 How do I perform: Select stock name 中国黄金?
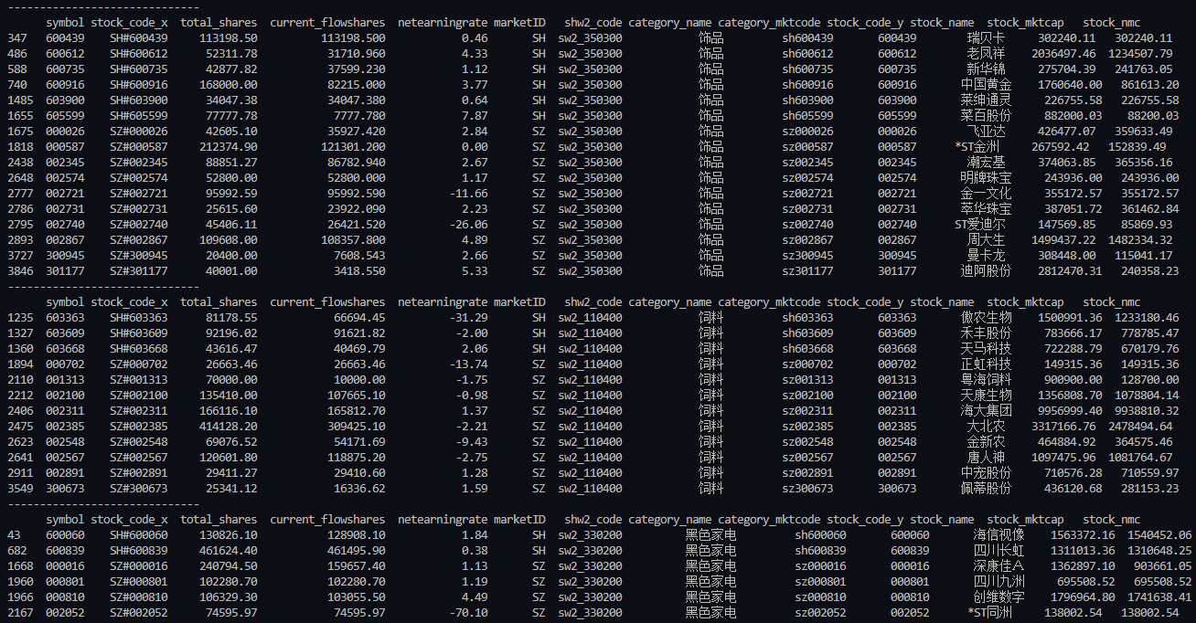click(986, 85)
